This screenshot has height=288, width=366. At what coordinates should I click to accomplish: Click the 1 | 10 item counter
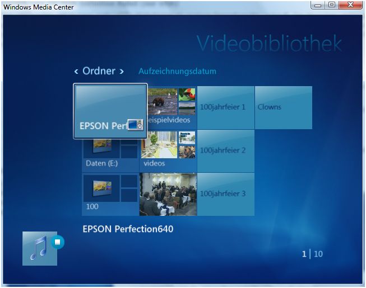click(312, 254)
